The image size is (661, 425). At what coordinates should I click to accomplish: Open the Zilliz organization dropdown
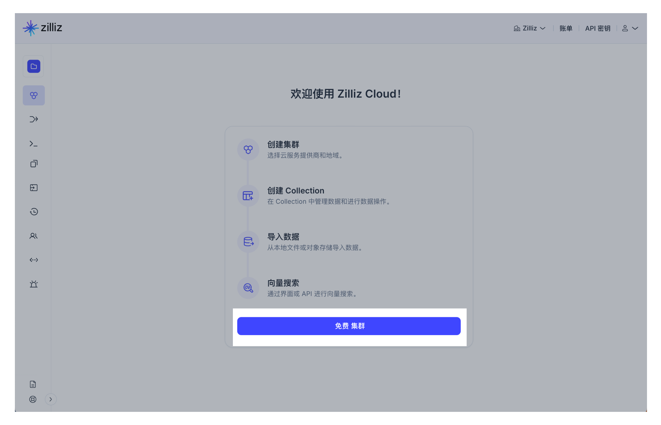(x=529, y=28)
